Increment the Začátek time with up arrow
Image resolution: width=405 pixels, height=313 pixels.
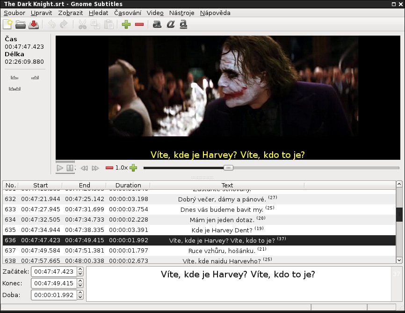[x=80, y=269]
